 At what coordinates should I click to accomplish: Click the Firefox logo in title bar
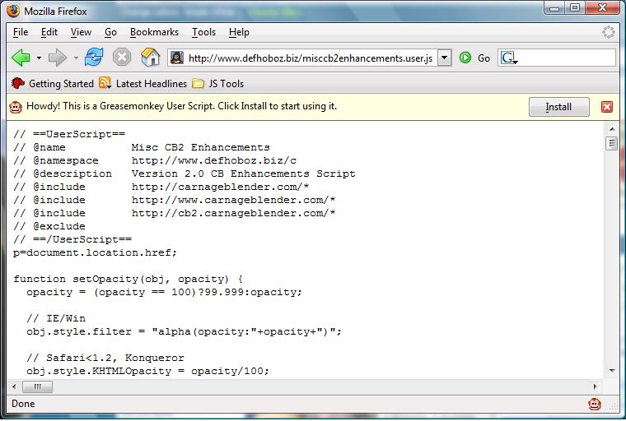coord(13,11)
